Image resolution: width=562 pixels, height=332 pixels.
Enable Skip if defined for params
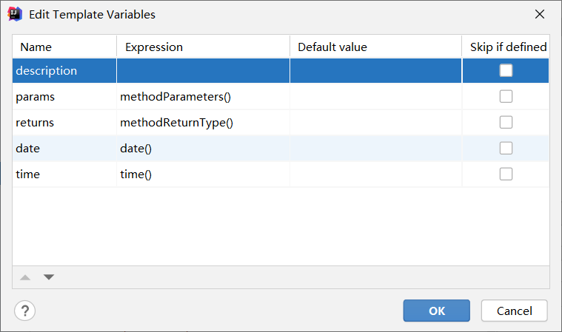tap(506, 97)
